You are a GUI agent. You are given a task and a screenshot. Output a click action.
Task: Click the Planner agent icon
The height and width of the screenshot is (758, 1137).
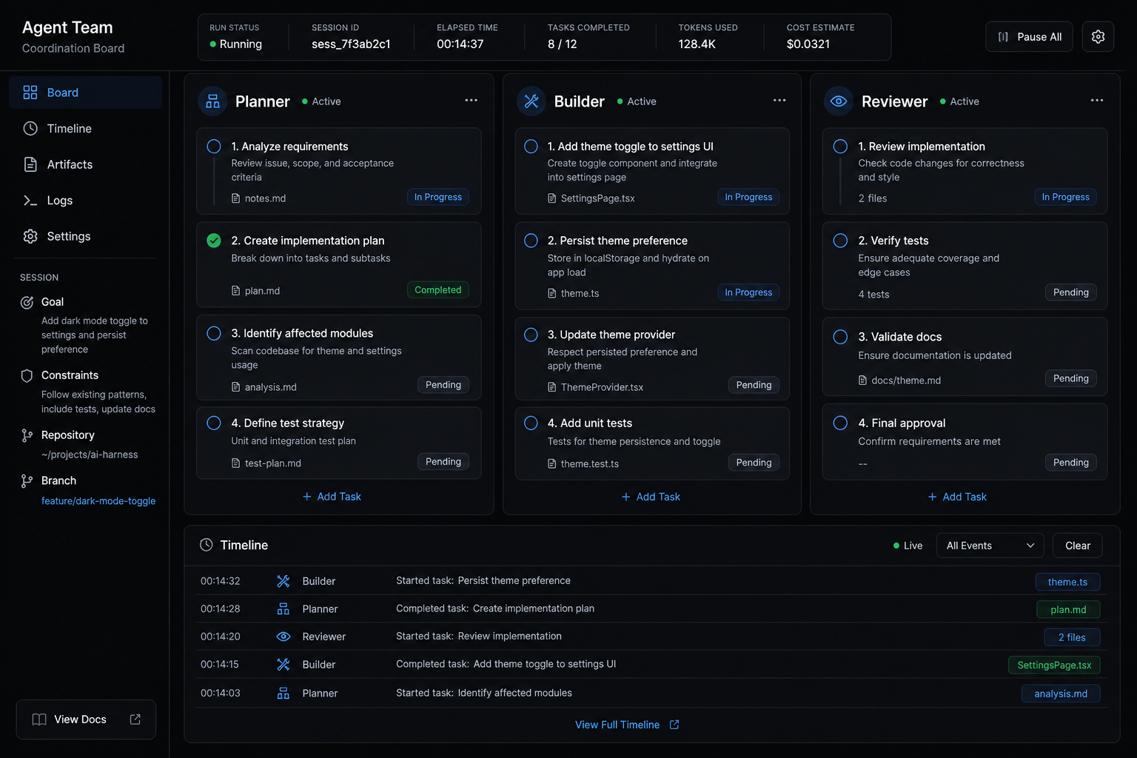pos(212,101)
